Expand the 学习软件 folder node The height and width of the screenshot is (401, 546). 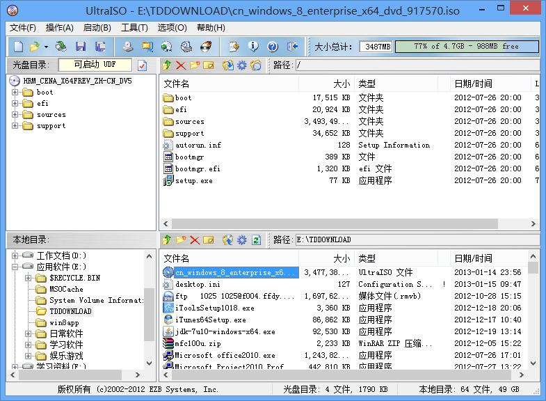pyautogui.click(x=29, y=345)
